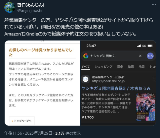Open the 地図 search tab
160x138 pixels.
click(142, 67)
